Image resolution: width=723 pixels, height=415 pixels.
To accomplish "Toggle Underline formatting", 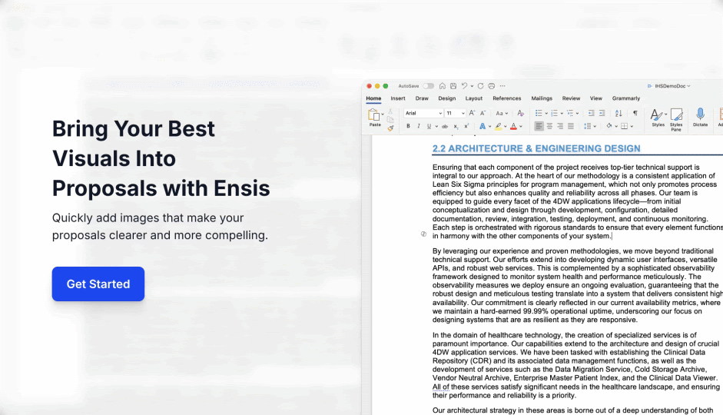I will (429, 126).
